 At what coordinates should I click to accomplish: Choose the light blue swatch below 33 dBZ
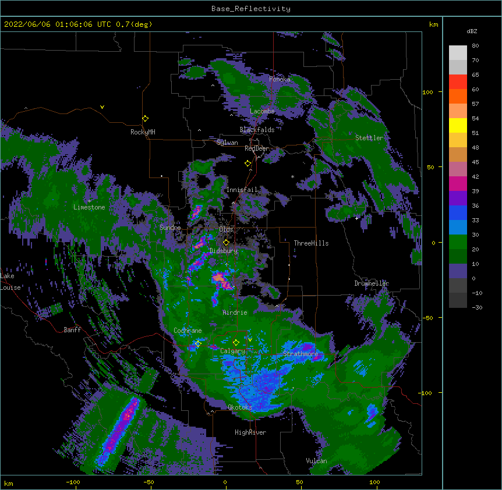458,227
